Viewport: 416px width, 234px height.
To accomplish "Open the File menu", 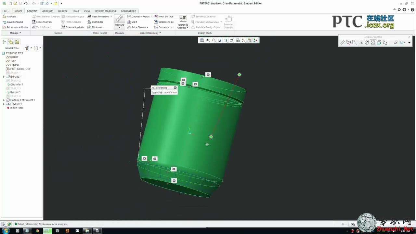I will [x=6, y=11].
